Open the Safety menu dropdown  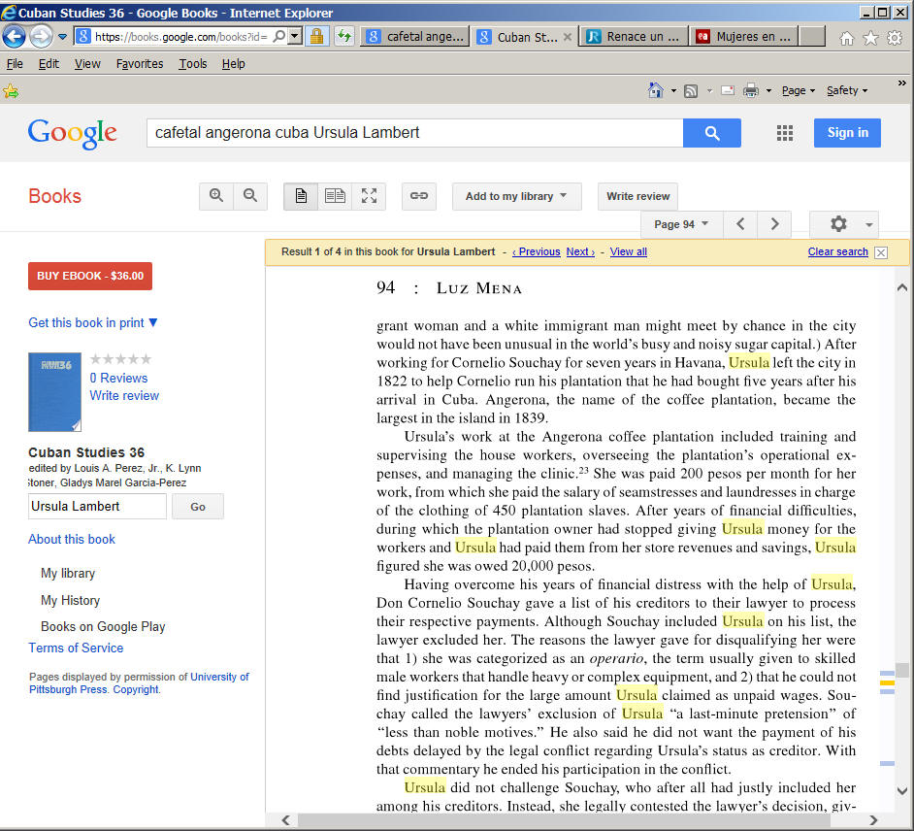click(847, 90)
